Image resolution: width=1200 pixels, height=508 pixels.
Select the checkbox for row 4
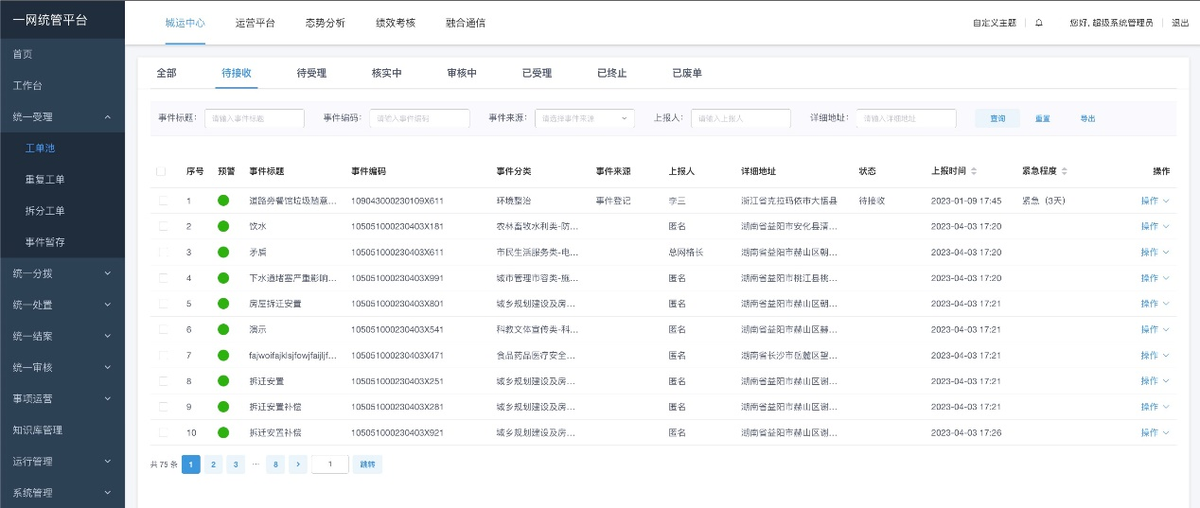click(x=163, y=278)
